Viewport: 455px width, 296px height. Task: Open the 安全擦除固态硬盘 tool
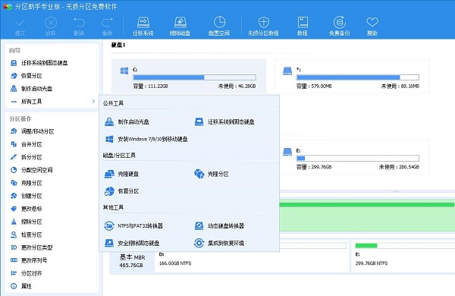click(x=132, y=243)
